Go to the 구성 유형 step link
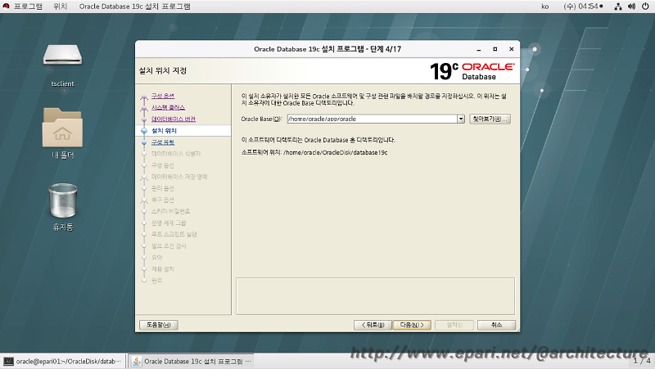This screenshot has width=655, height=369. [x=163, y=142]
